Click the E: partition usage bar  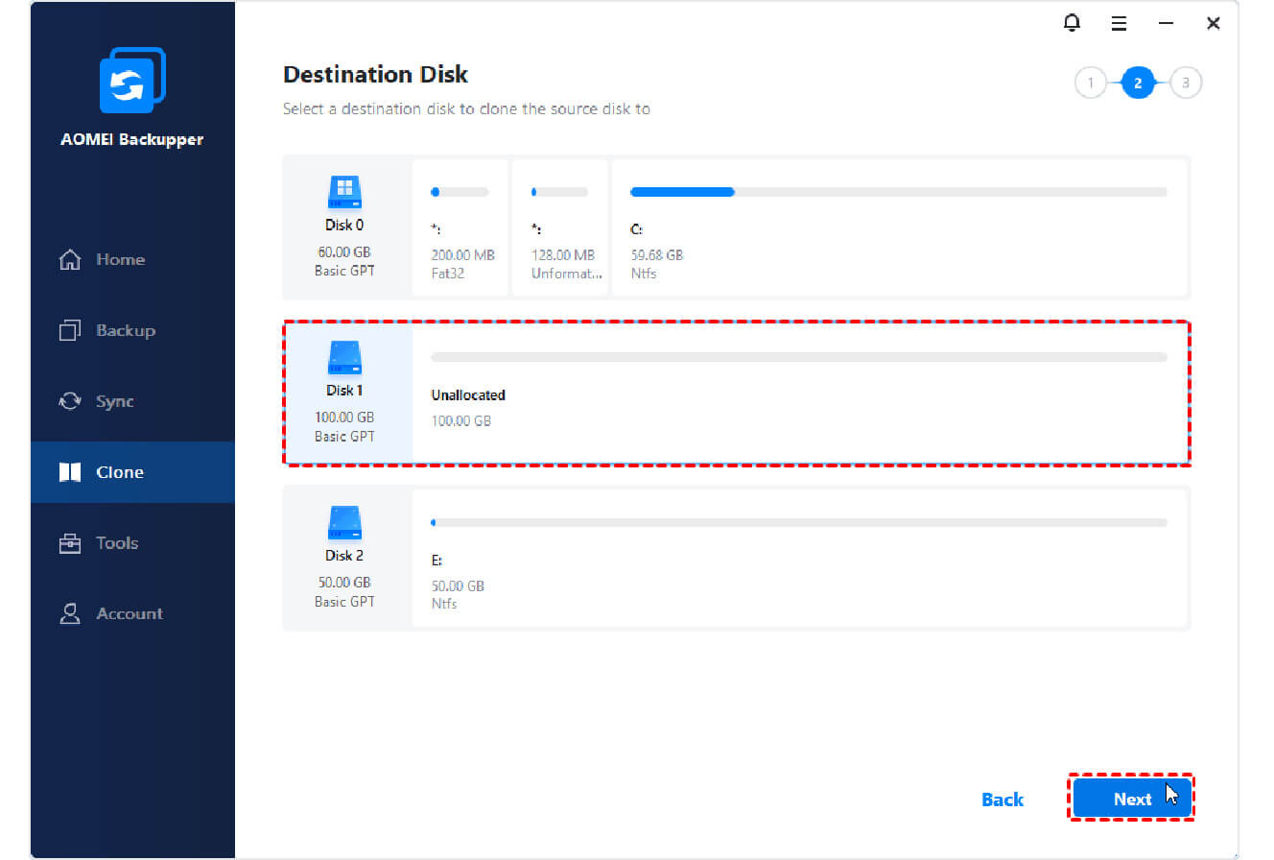799,522
